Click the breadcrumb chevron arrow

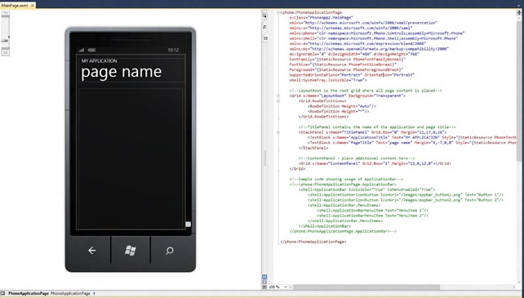tap(94, 293)
